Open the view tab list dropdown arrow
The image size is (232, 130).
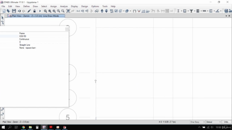click(226, 16)
